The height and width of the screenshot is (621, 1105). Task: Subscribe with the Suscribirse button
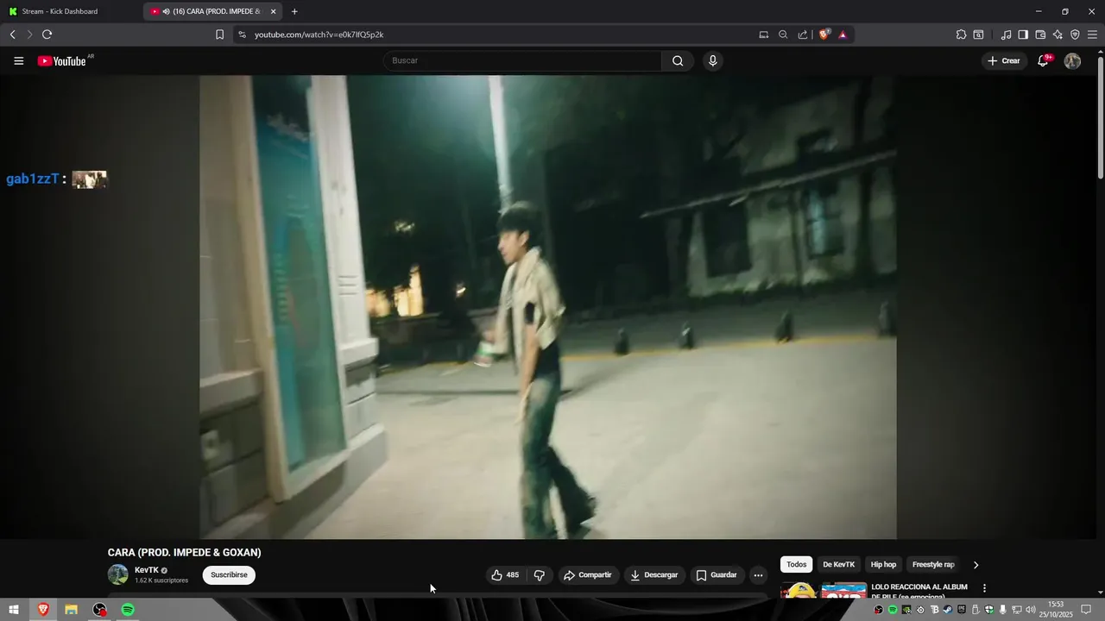pos(229,575)
